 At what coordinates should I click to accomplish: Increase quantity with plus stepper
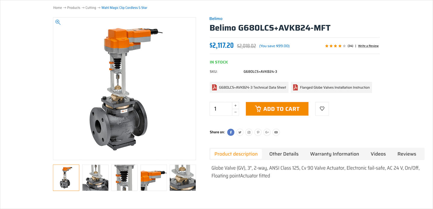[235, 105]
